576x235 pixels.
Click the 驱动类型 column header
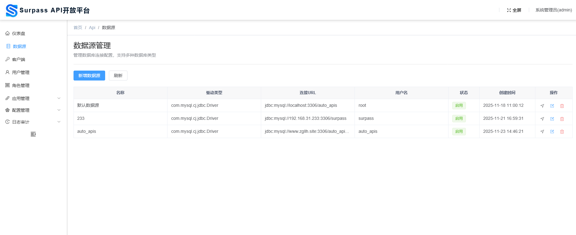[214, 93]
